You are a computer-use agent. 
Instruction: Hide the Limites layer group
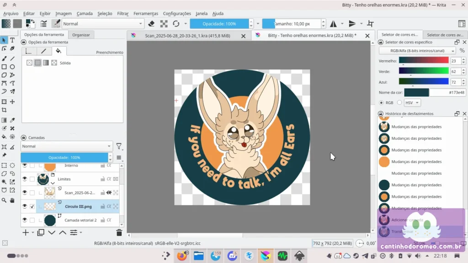click(25, 179)
